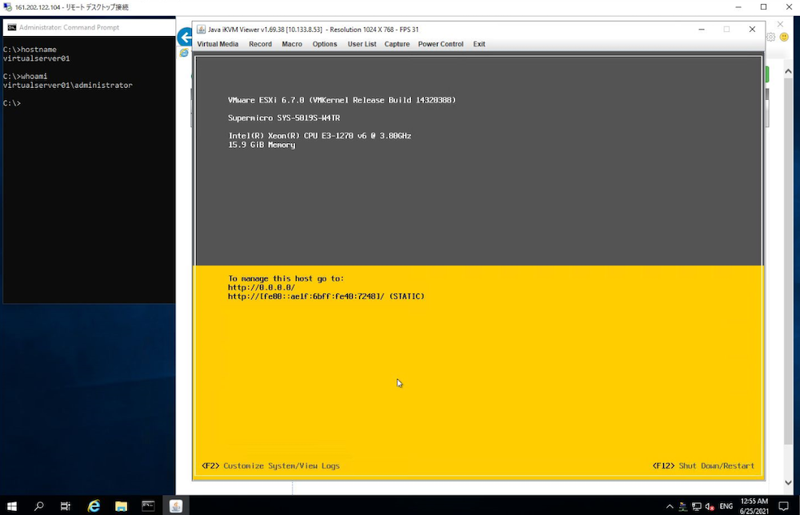The width and height of the screenshot is (800, 515).
Task: Click F2 Customize System/View Logs text
Action: 270,465
